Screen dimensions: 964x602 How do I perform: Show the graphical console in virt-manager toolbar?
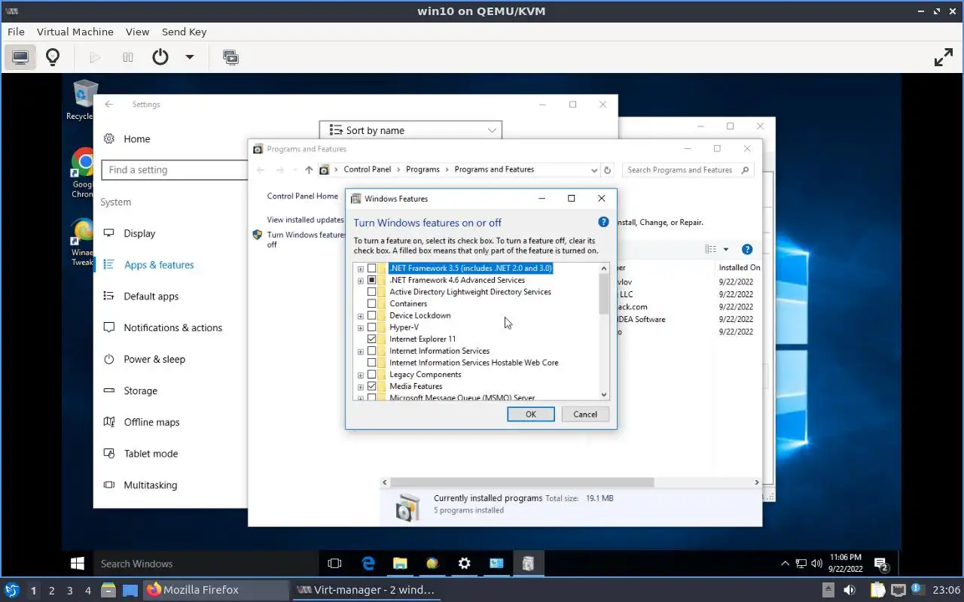20,57
